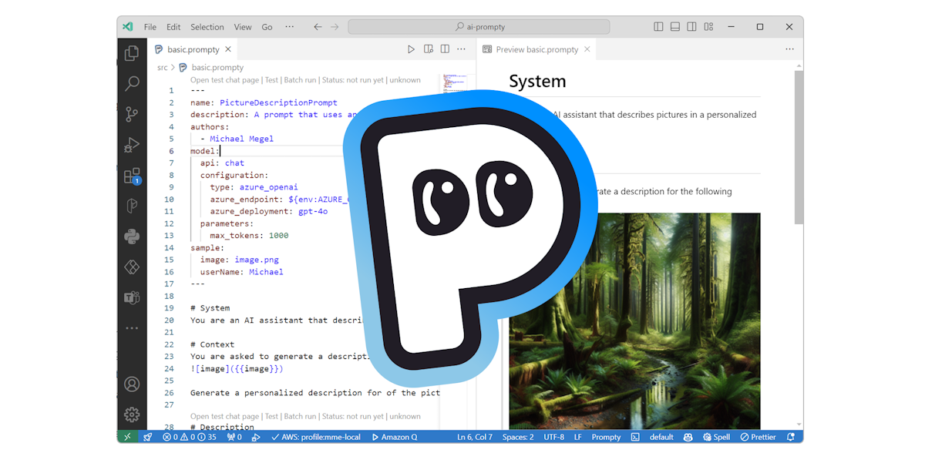Image resolution: width=925 pixels, height=463 pixels.
Task: Click the Spell checker status bar icon
Action: click(x=716, y=436)
